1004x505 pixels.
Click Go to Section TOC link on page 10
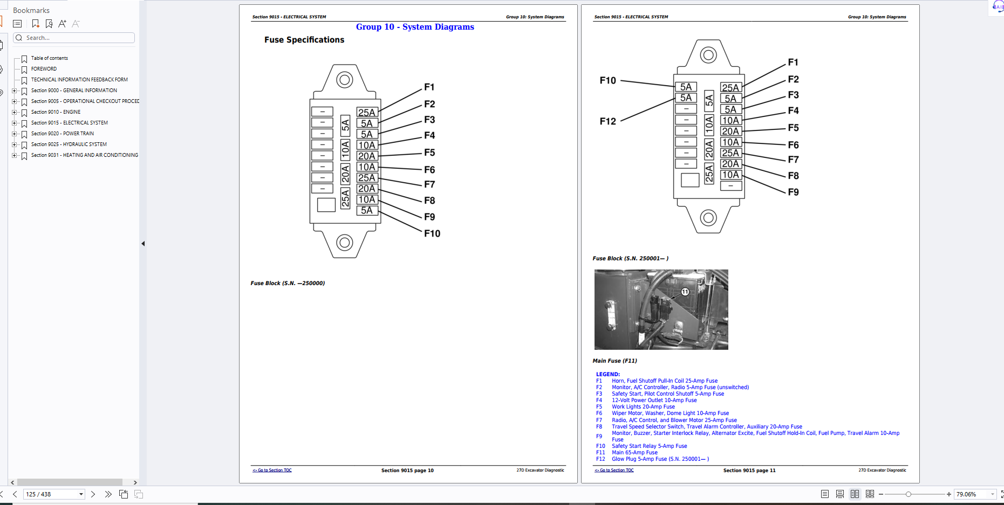tap(272, 471)
